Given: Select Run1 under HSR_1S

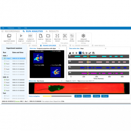Looking at the screenshot, I should point(14,80).
